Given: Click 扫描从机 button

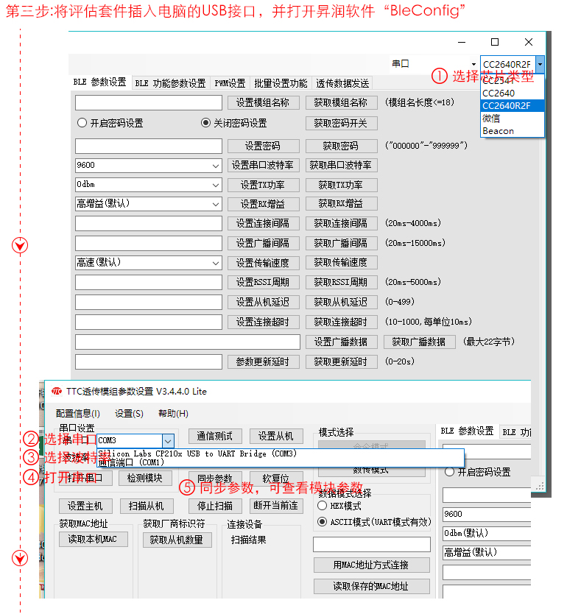Looking at the screenshot, I should tap(147, 507).
